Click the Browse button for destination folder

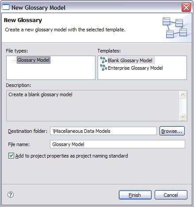pyautogui.click(x=172, y=131)
